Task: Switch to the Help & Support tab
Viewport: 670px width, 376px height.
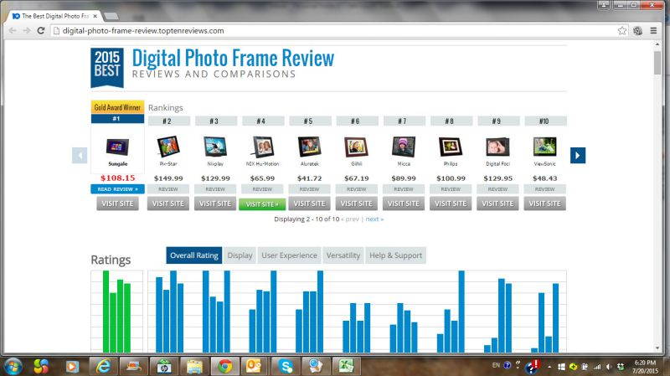Action: pyautogui.click(x=396, y=255)
